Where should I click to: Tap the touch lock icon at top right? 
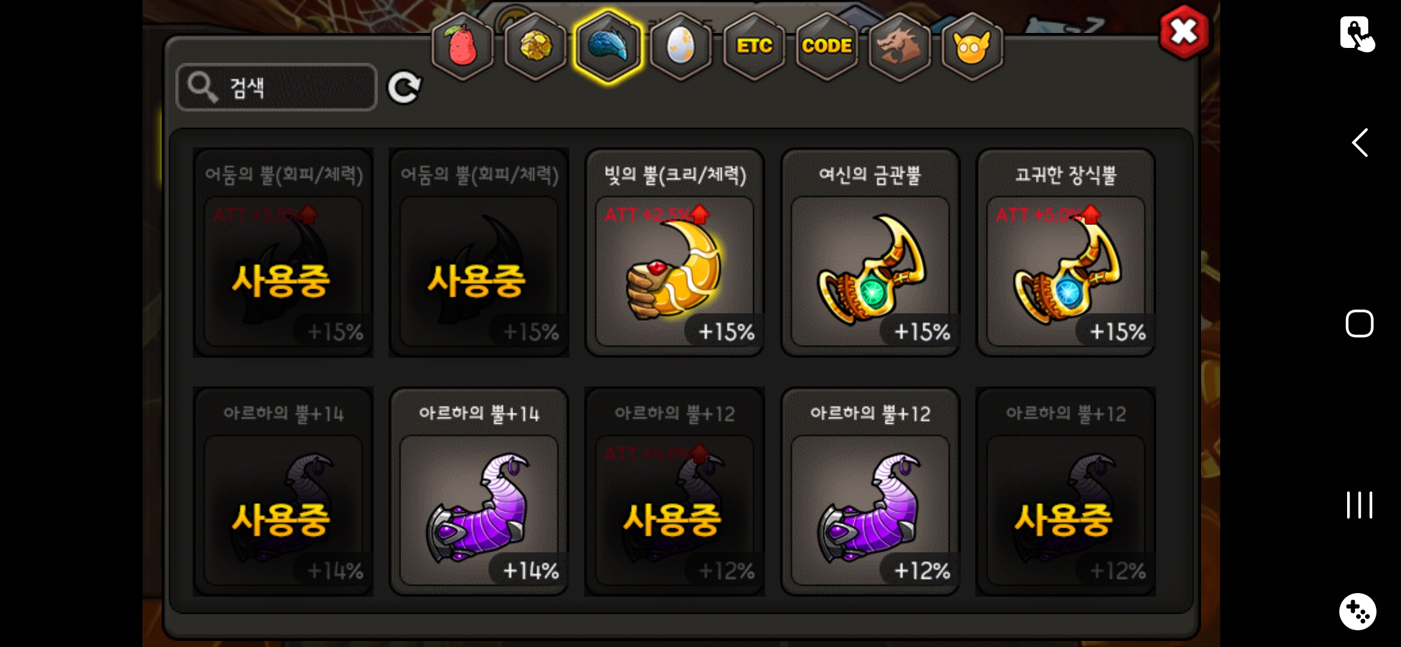click(1357, 34)
